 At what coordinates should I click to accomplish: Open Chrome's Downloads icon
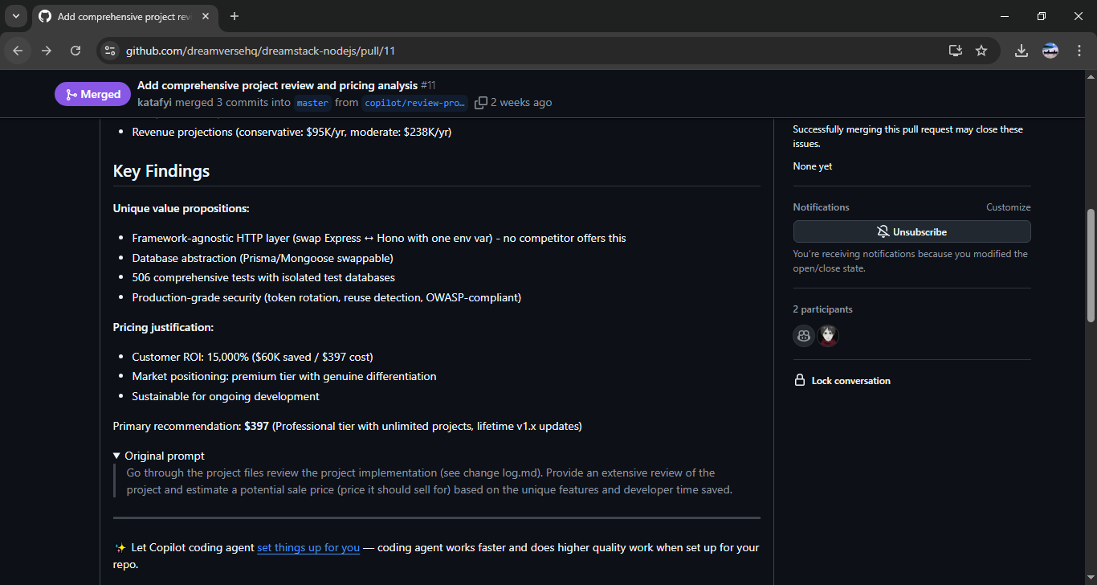tap(1021, 50)
